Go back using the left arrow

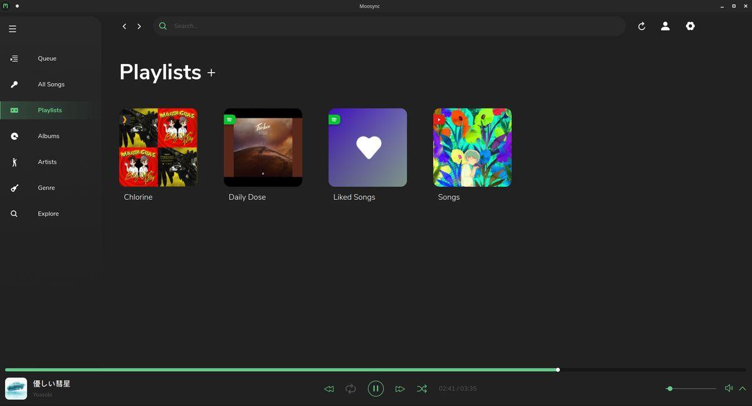pyautogui.click(x=124, y=26)
